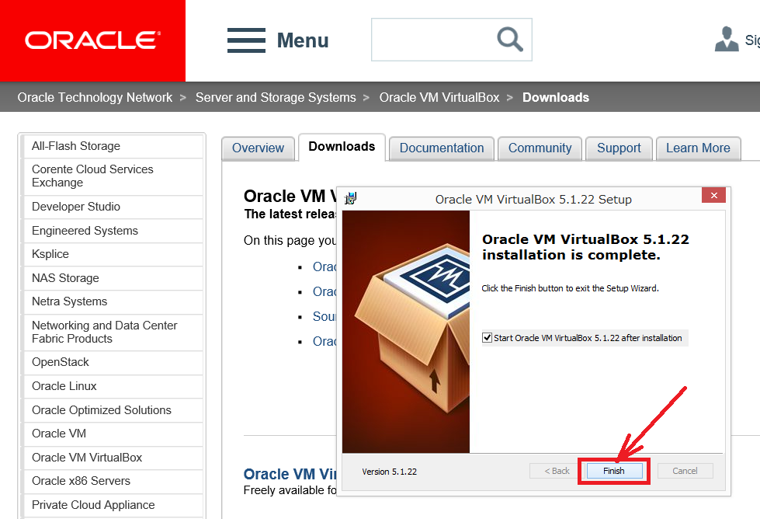Select OpenStack in the sidebar

click(113, 362)
